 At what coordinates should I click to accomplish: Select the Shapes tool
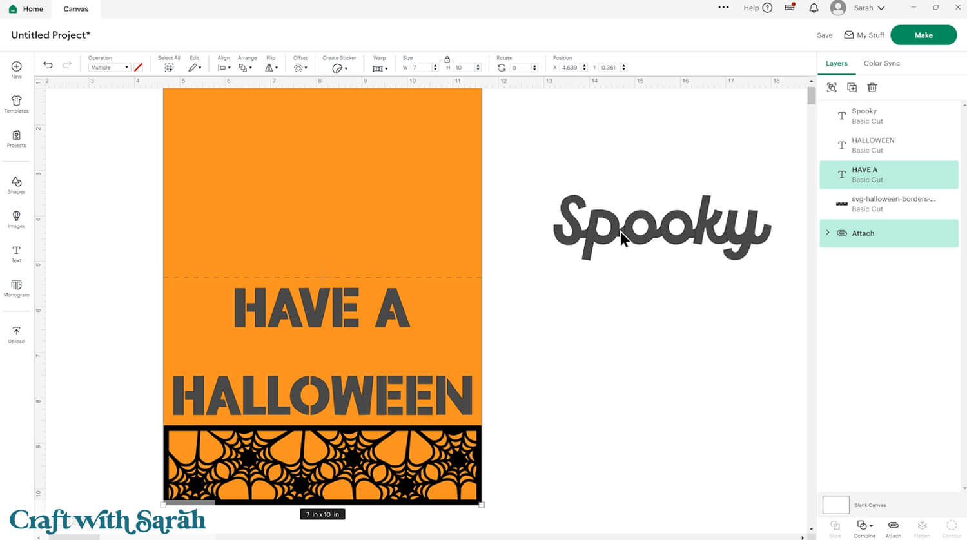pos(16,184)
